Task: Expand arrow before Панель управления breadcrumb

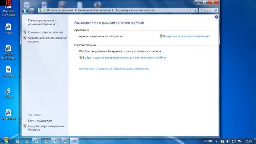Action: [44, 10]
